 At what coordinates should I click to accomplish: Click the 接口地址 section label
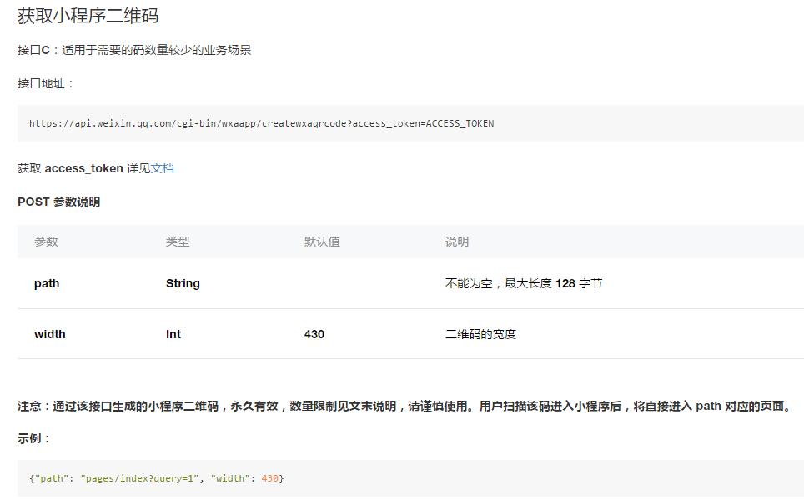(38, 85)
